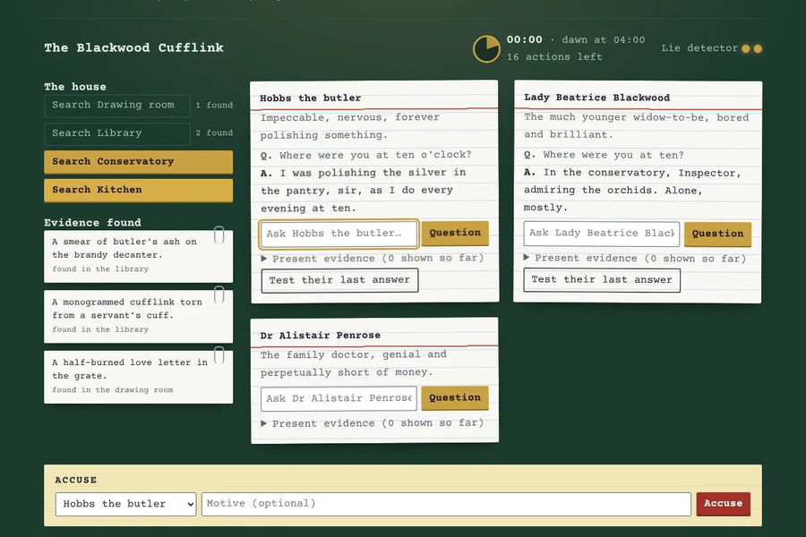Click the 'dawn at 04:00' text
Screen dimensions: 806x537
[x=603, y=40]
